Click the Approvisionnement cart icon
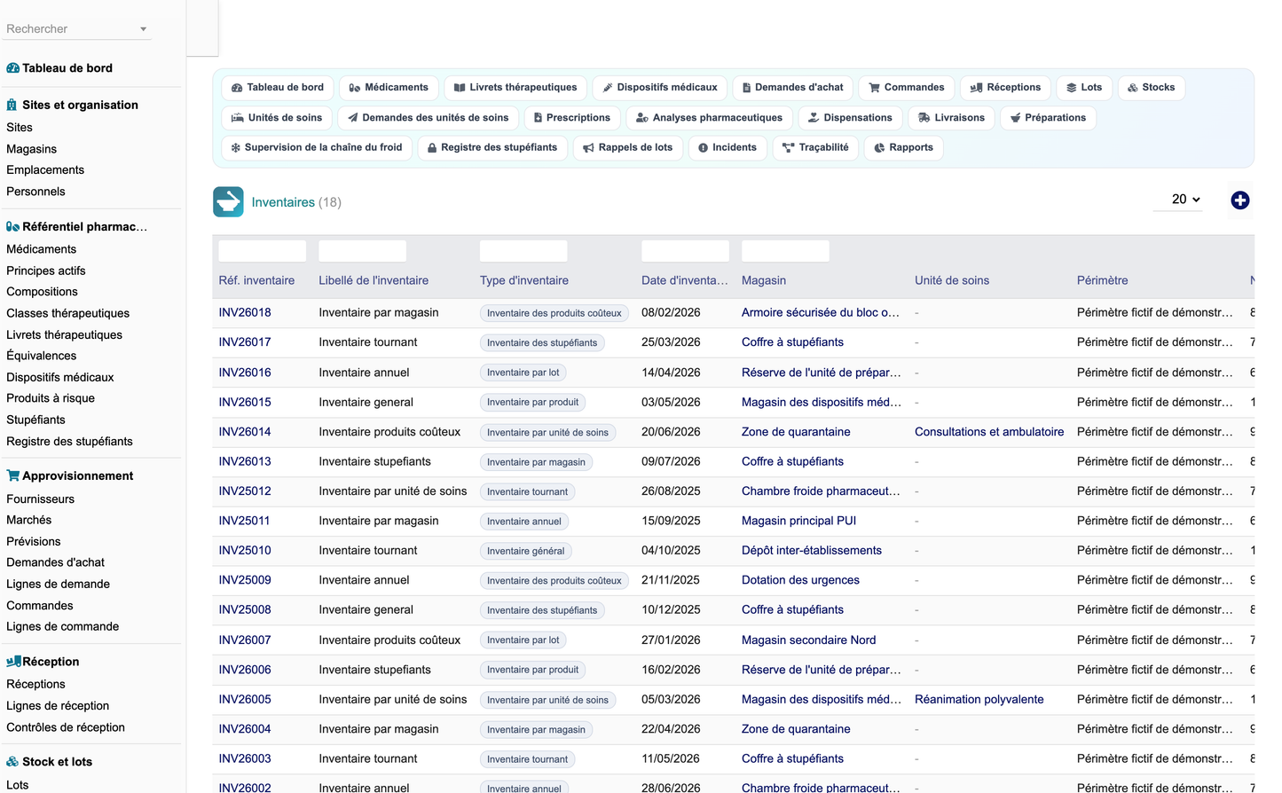The image size is (1282, 793). point(12,476)
